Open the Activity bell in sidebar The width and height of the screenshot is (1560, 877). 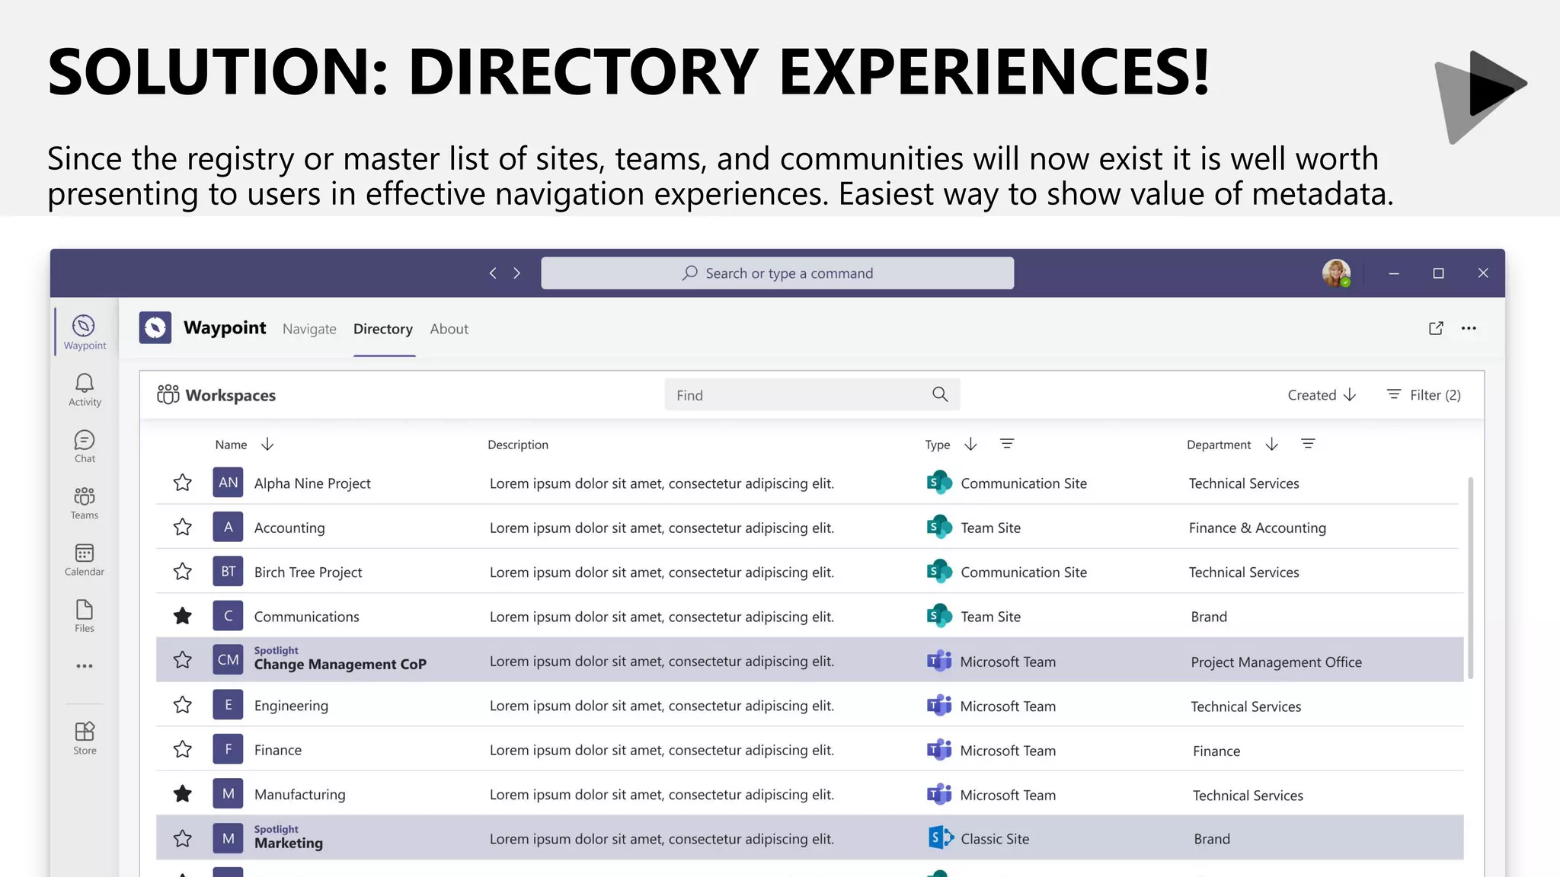(x=85, y=390)
